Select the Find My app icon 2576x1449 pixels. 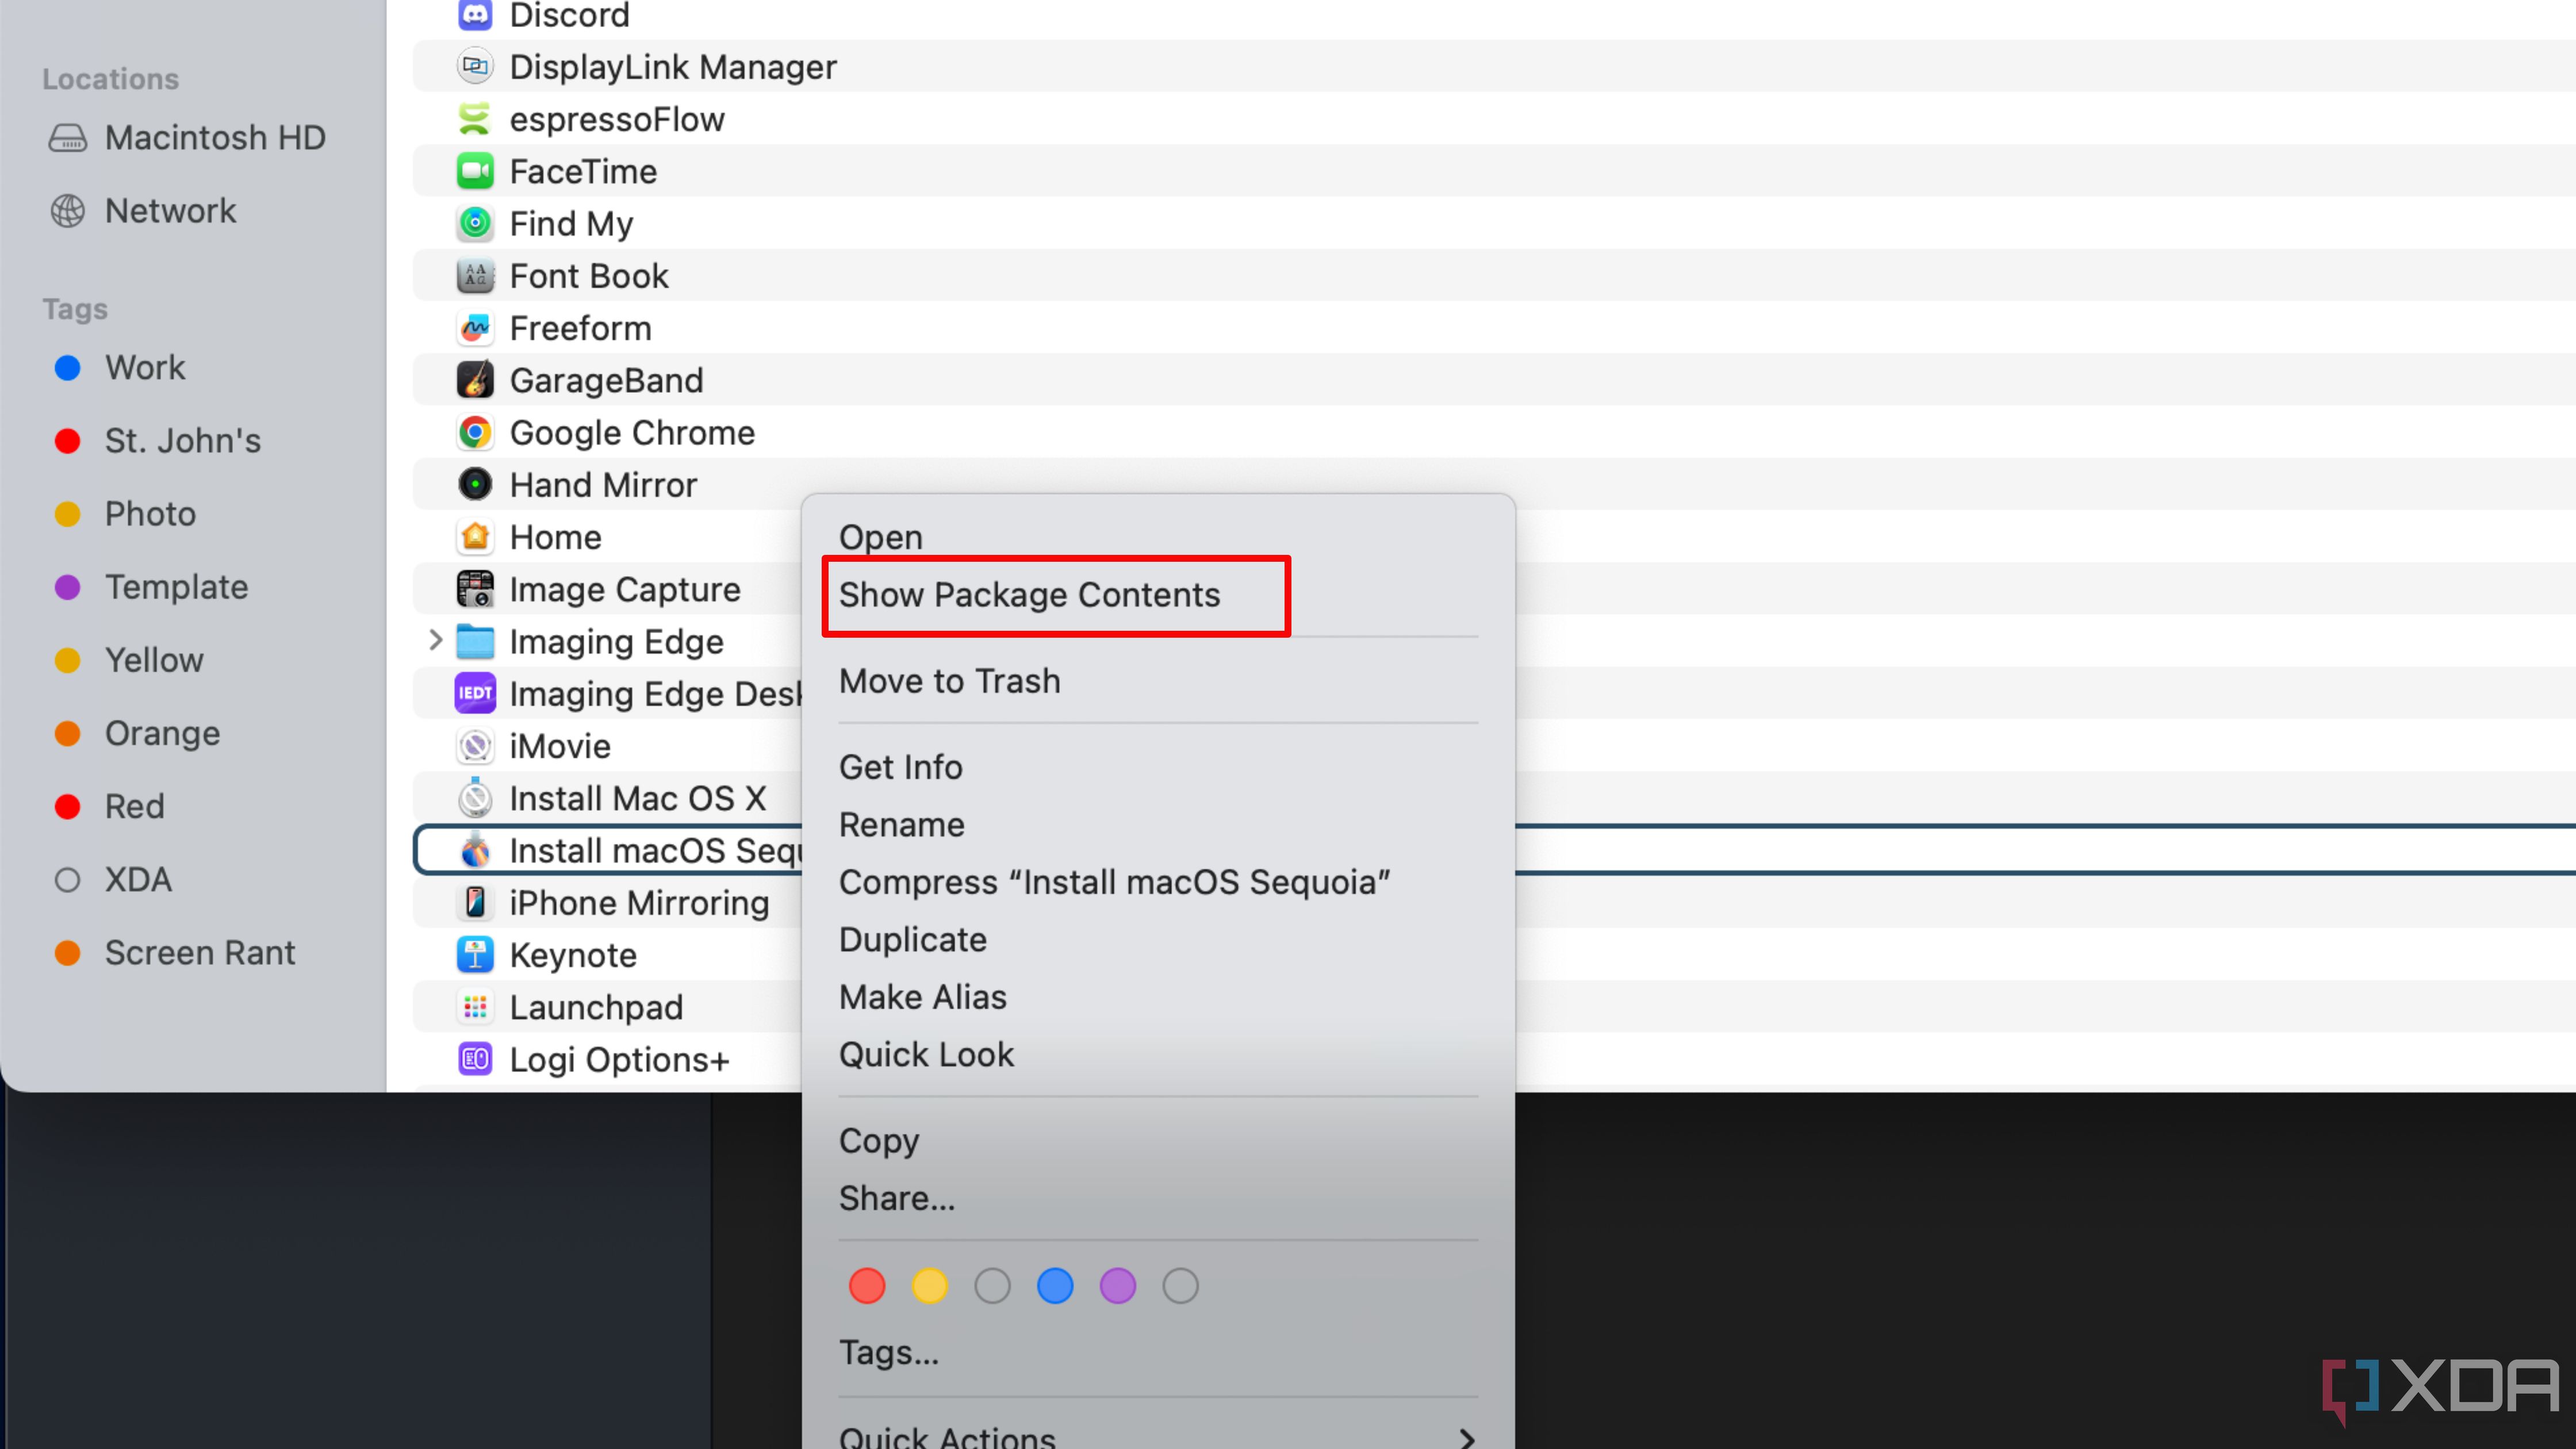tap(475, 223)
